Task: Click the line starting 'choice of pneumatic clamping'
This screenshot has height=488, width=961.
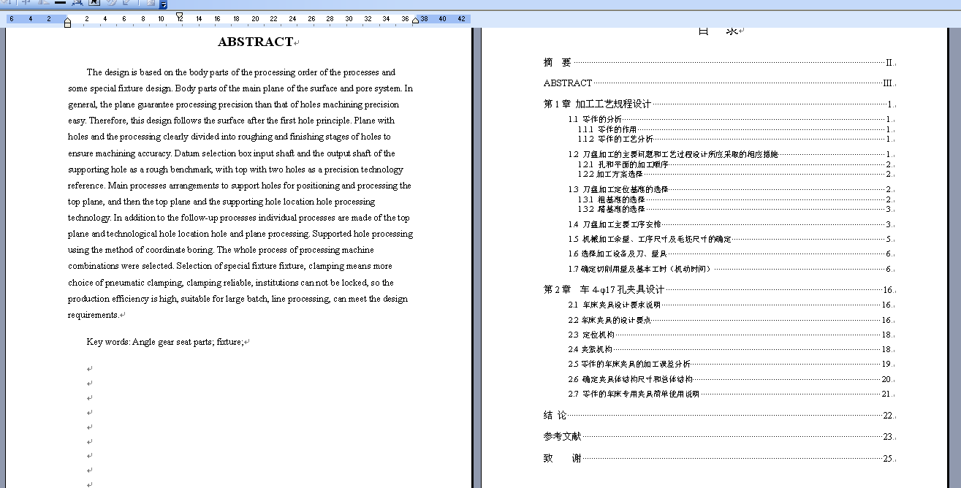Action: [231, 283]
